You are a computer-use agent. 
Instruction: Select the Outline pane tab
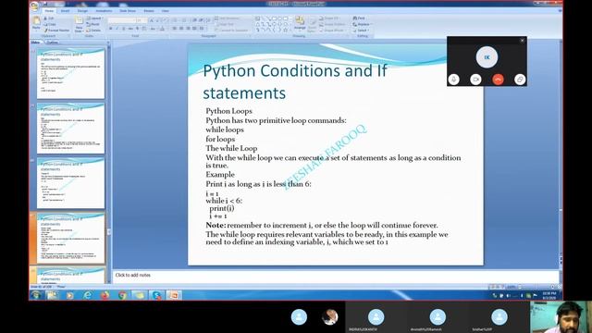52,43
